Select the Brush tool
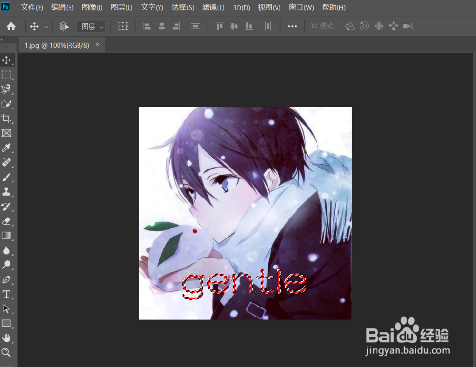476x367 pixels. pos(6,177)
